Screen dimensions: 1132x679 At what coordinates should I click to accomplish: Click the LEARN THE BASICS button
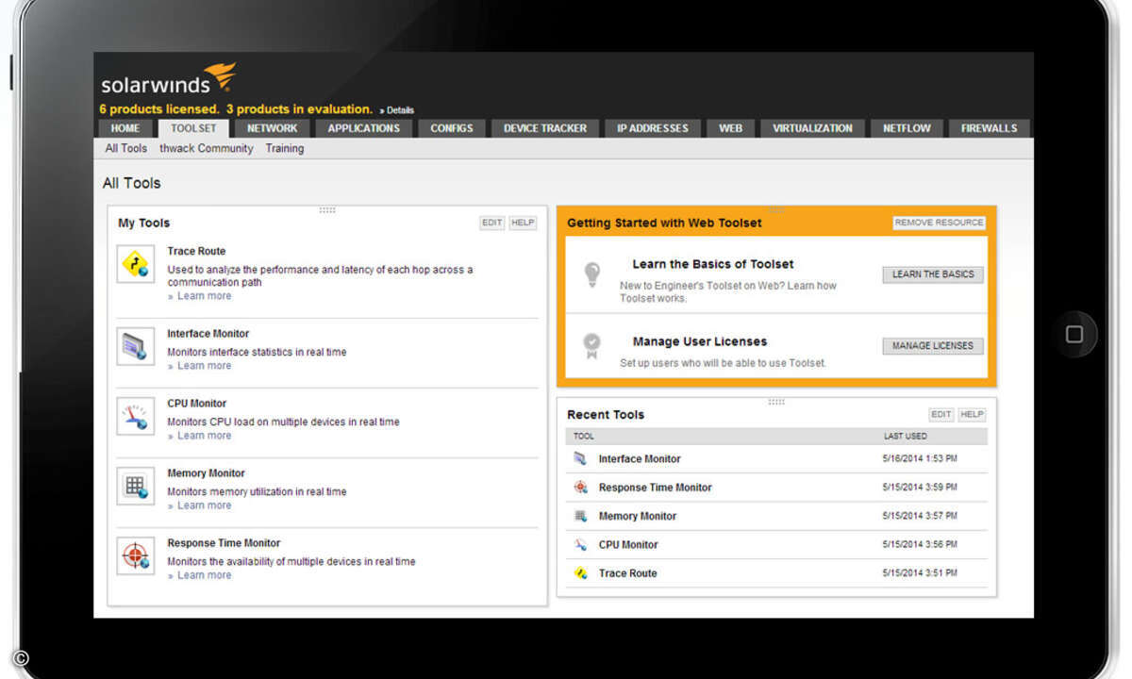click(x=933, y=274)
